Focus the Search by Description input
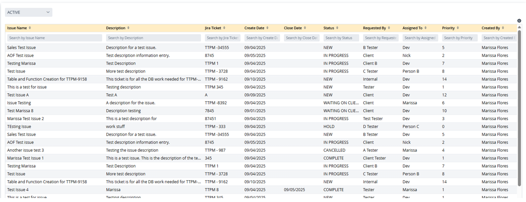 click(x=153, y=38)
